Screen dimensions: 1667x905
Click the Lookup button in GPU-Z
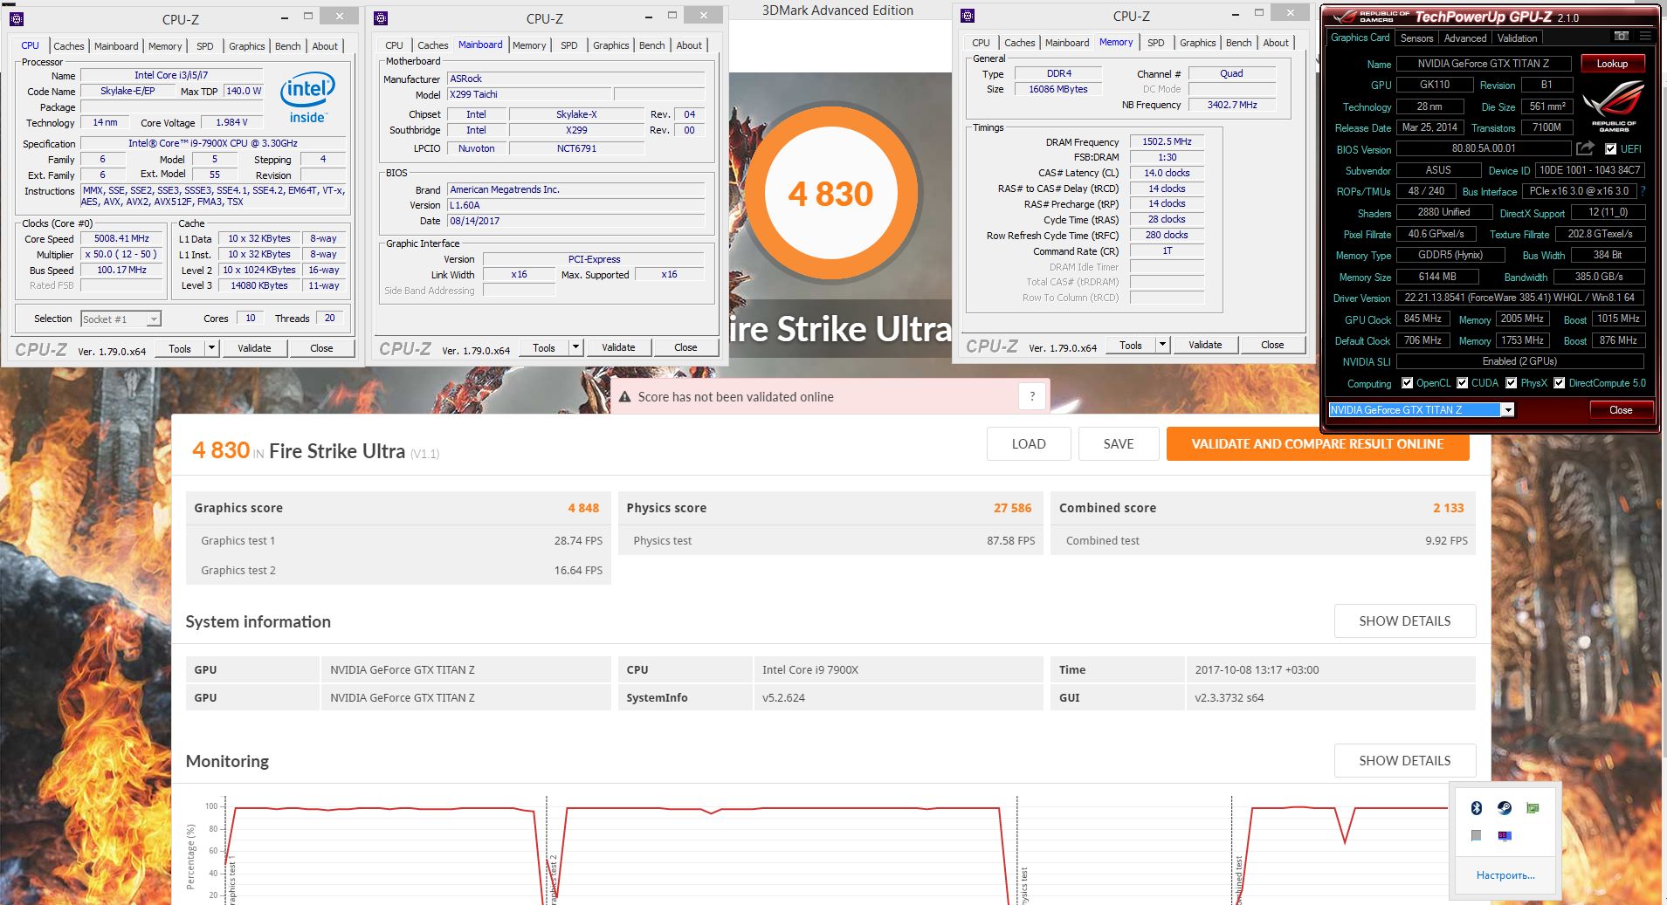(x=1612, y=64)
